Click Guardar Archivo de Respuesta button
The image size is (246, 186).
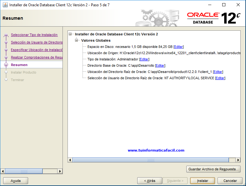point(213,169)
